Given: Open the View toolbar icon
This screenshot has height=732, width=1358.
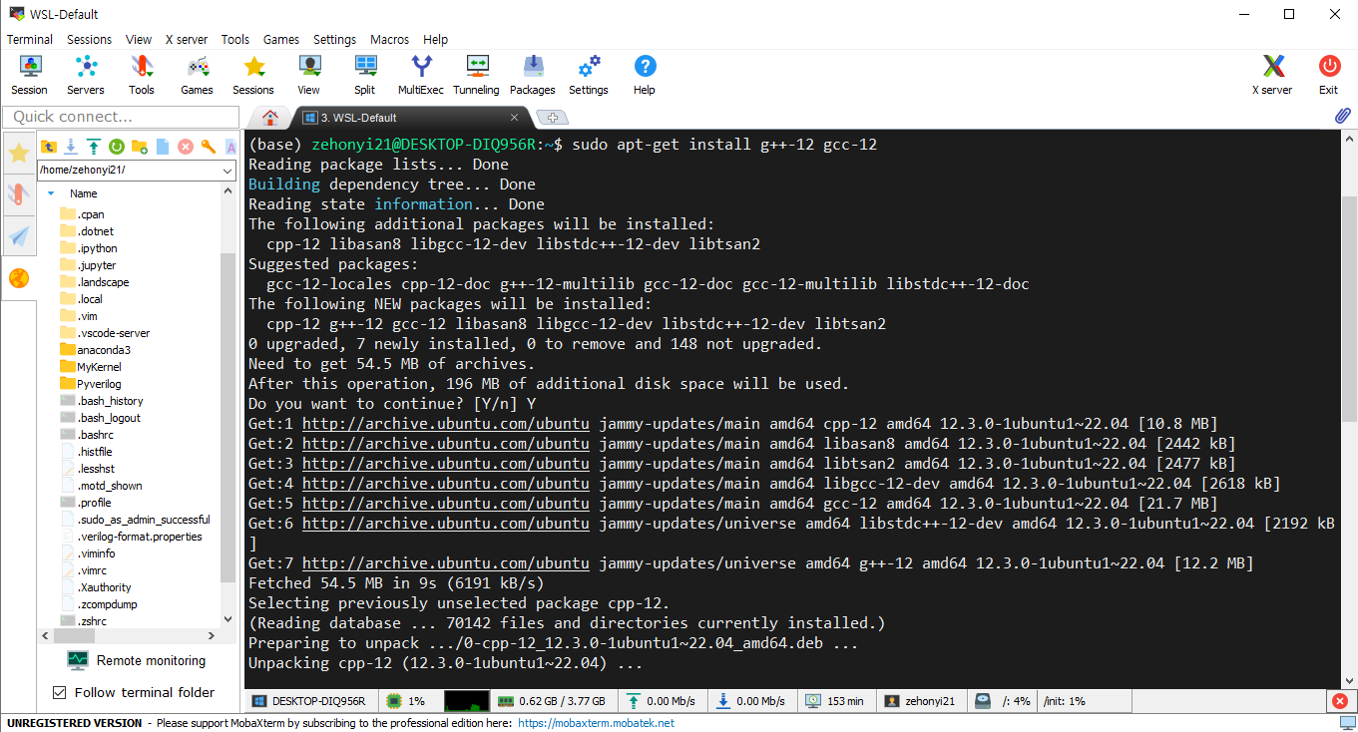Looking at the screenshot, I should [x=309, y=75].
